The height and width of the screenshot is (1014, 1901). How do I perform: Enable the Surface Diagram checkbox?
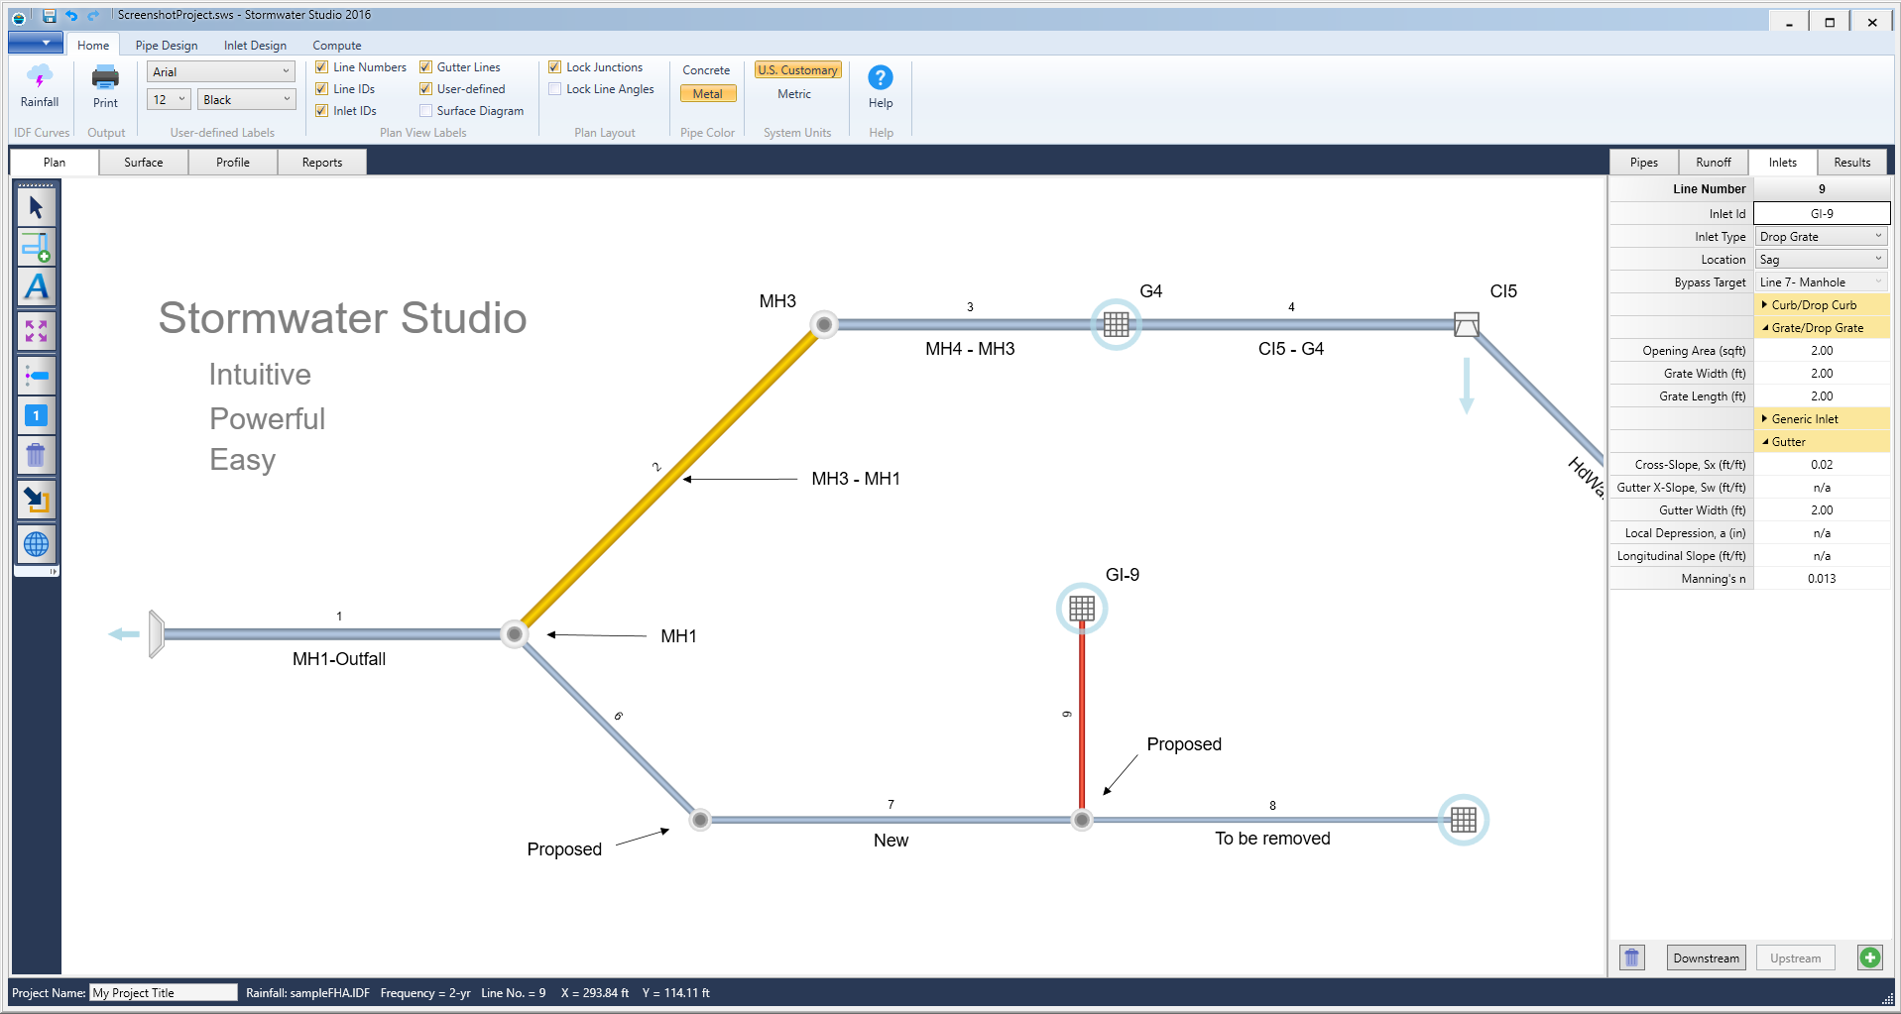coord(425,111)
